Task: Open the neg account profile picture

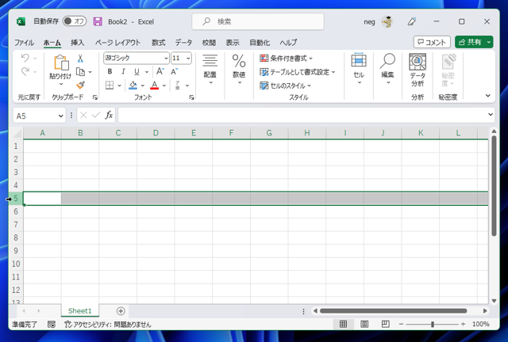Action: [x=387, y=21]
